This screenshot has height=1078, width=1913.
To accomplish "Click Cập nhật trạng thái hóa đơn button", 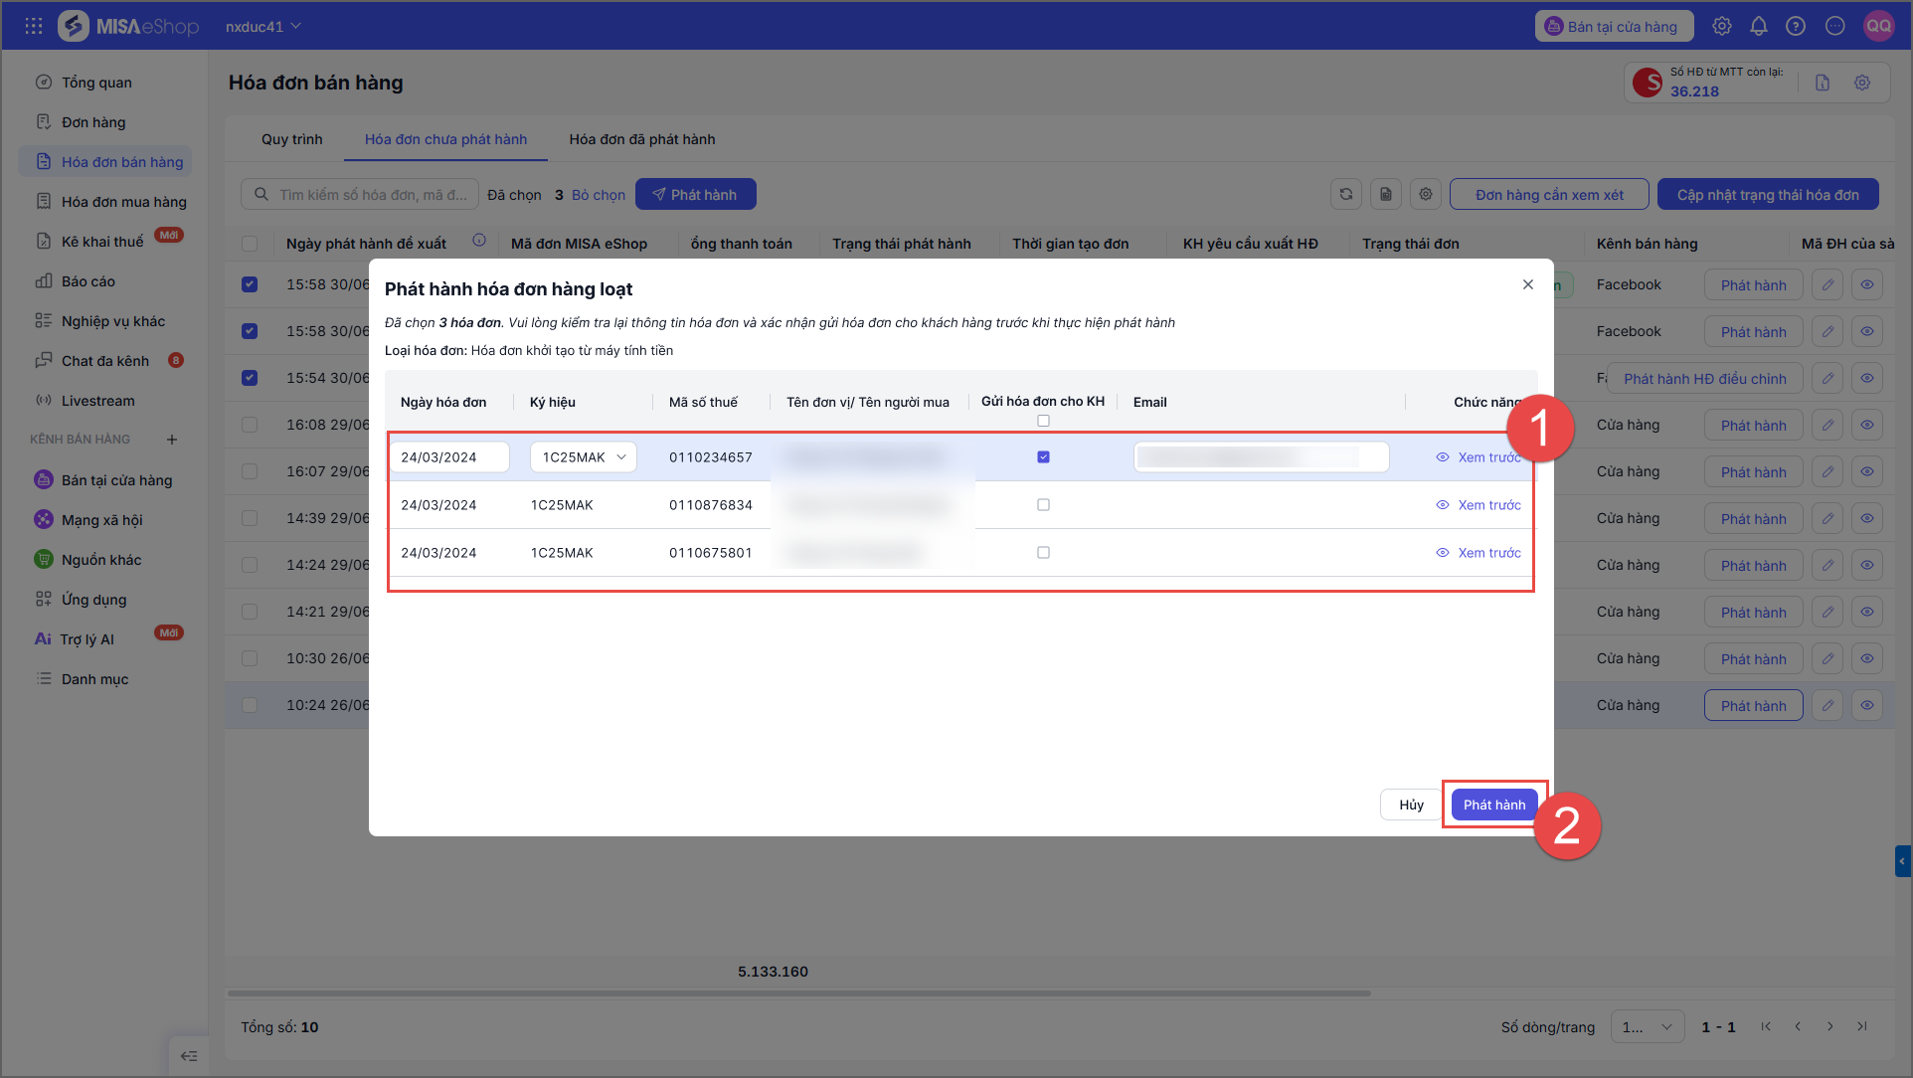I will 1768,194.
